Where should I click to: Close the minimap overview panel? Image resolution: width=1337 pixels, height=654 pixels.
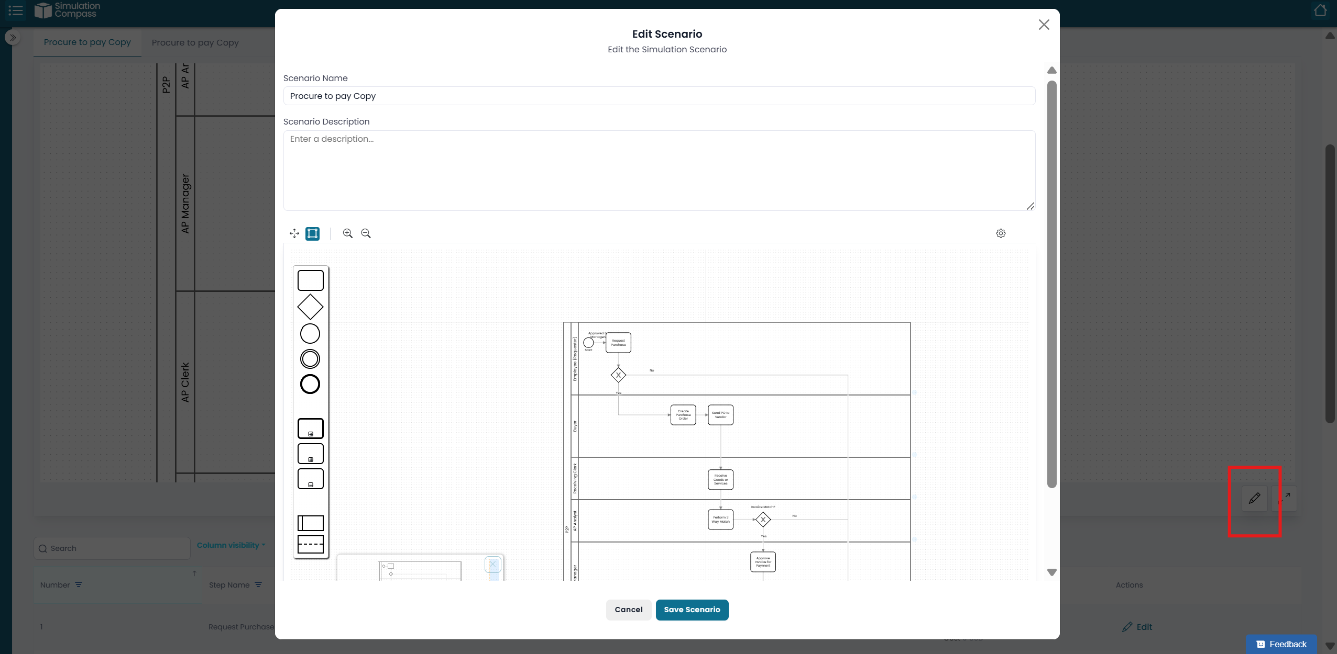[x=492, y=564]
